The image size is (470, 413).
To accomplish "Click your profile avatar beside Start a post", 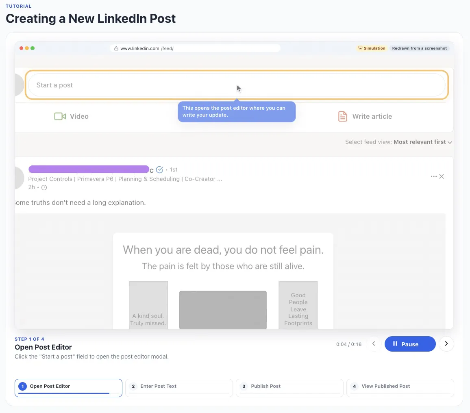I will point(19,85).
